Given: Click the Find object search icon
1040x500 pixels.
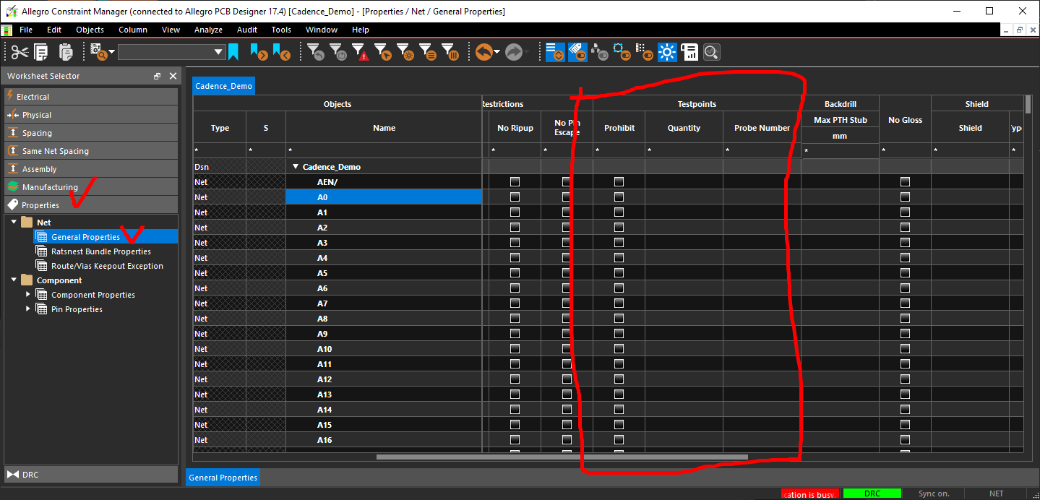Looking at the screenshot, I should [x=98, y=52].
